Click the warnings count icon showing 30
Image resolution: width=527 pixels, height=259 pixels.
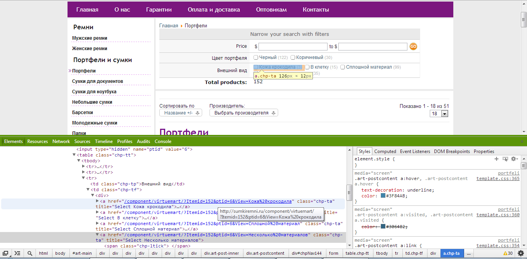tap(508, 253)
